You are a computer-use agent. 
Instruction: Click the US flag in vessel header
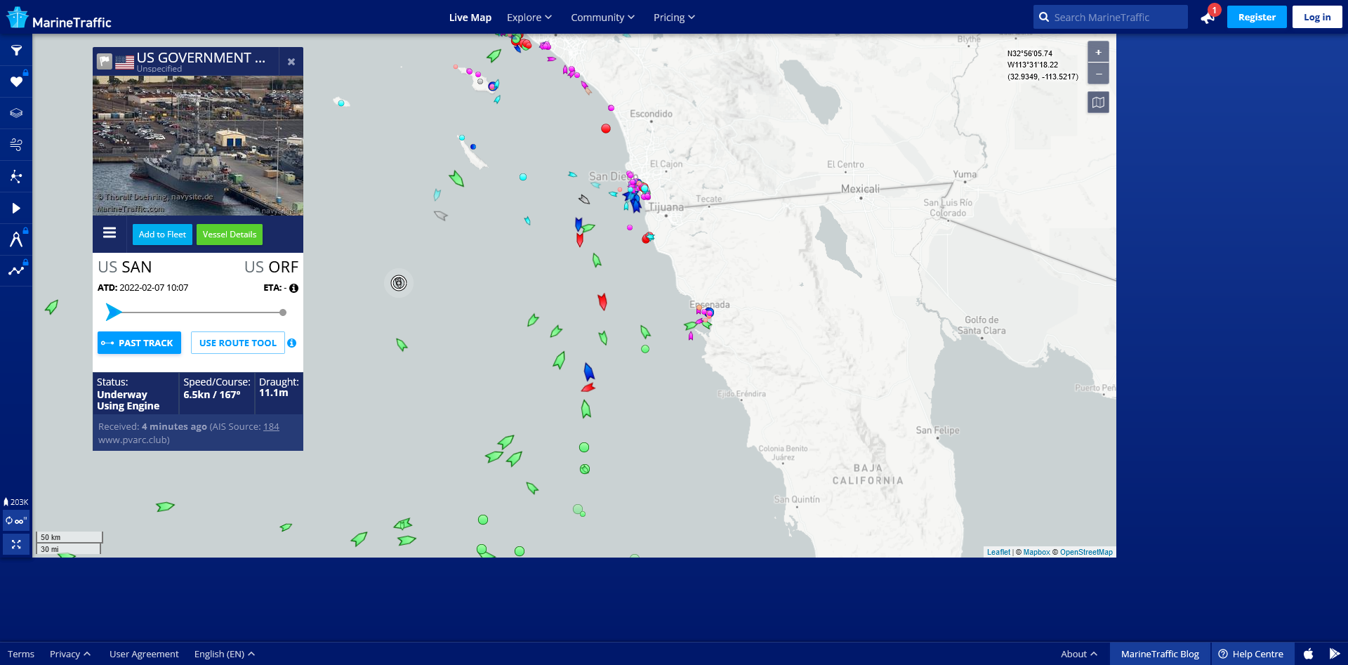point(125,62)
